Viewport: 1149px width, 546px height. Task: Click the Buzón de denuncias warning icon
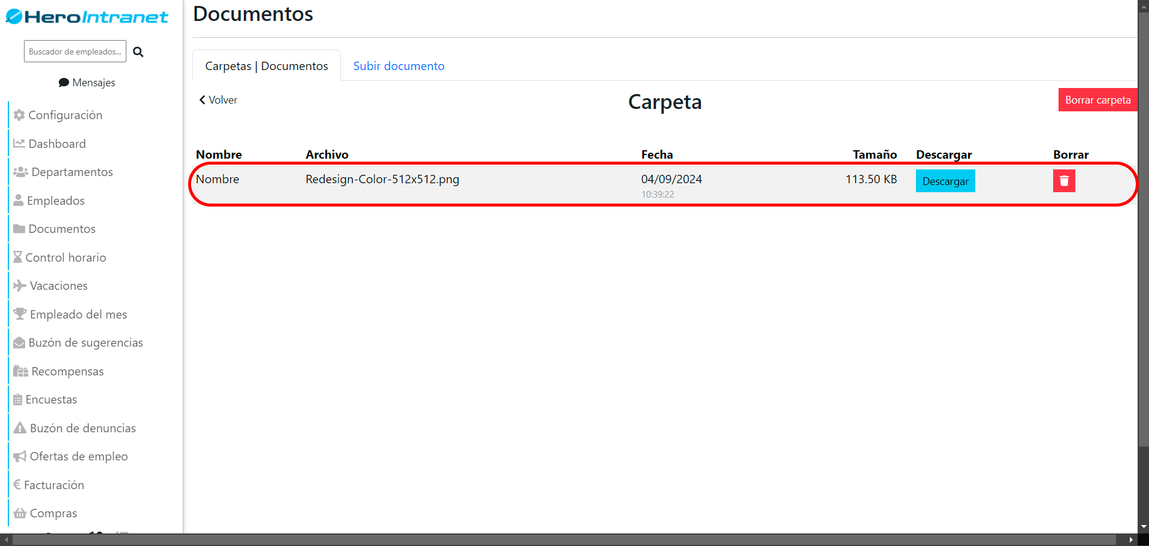point(20,427)
